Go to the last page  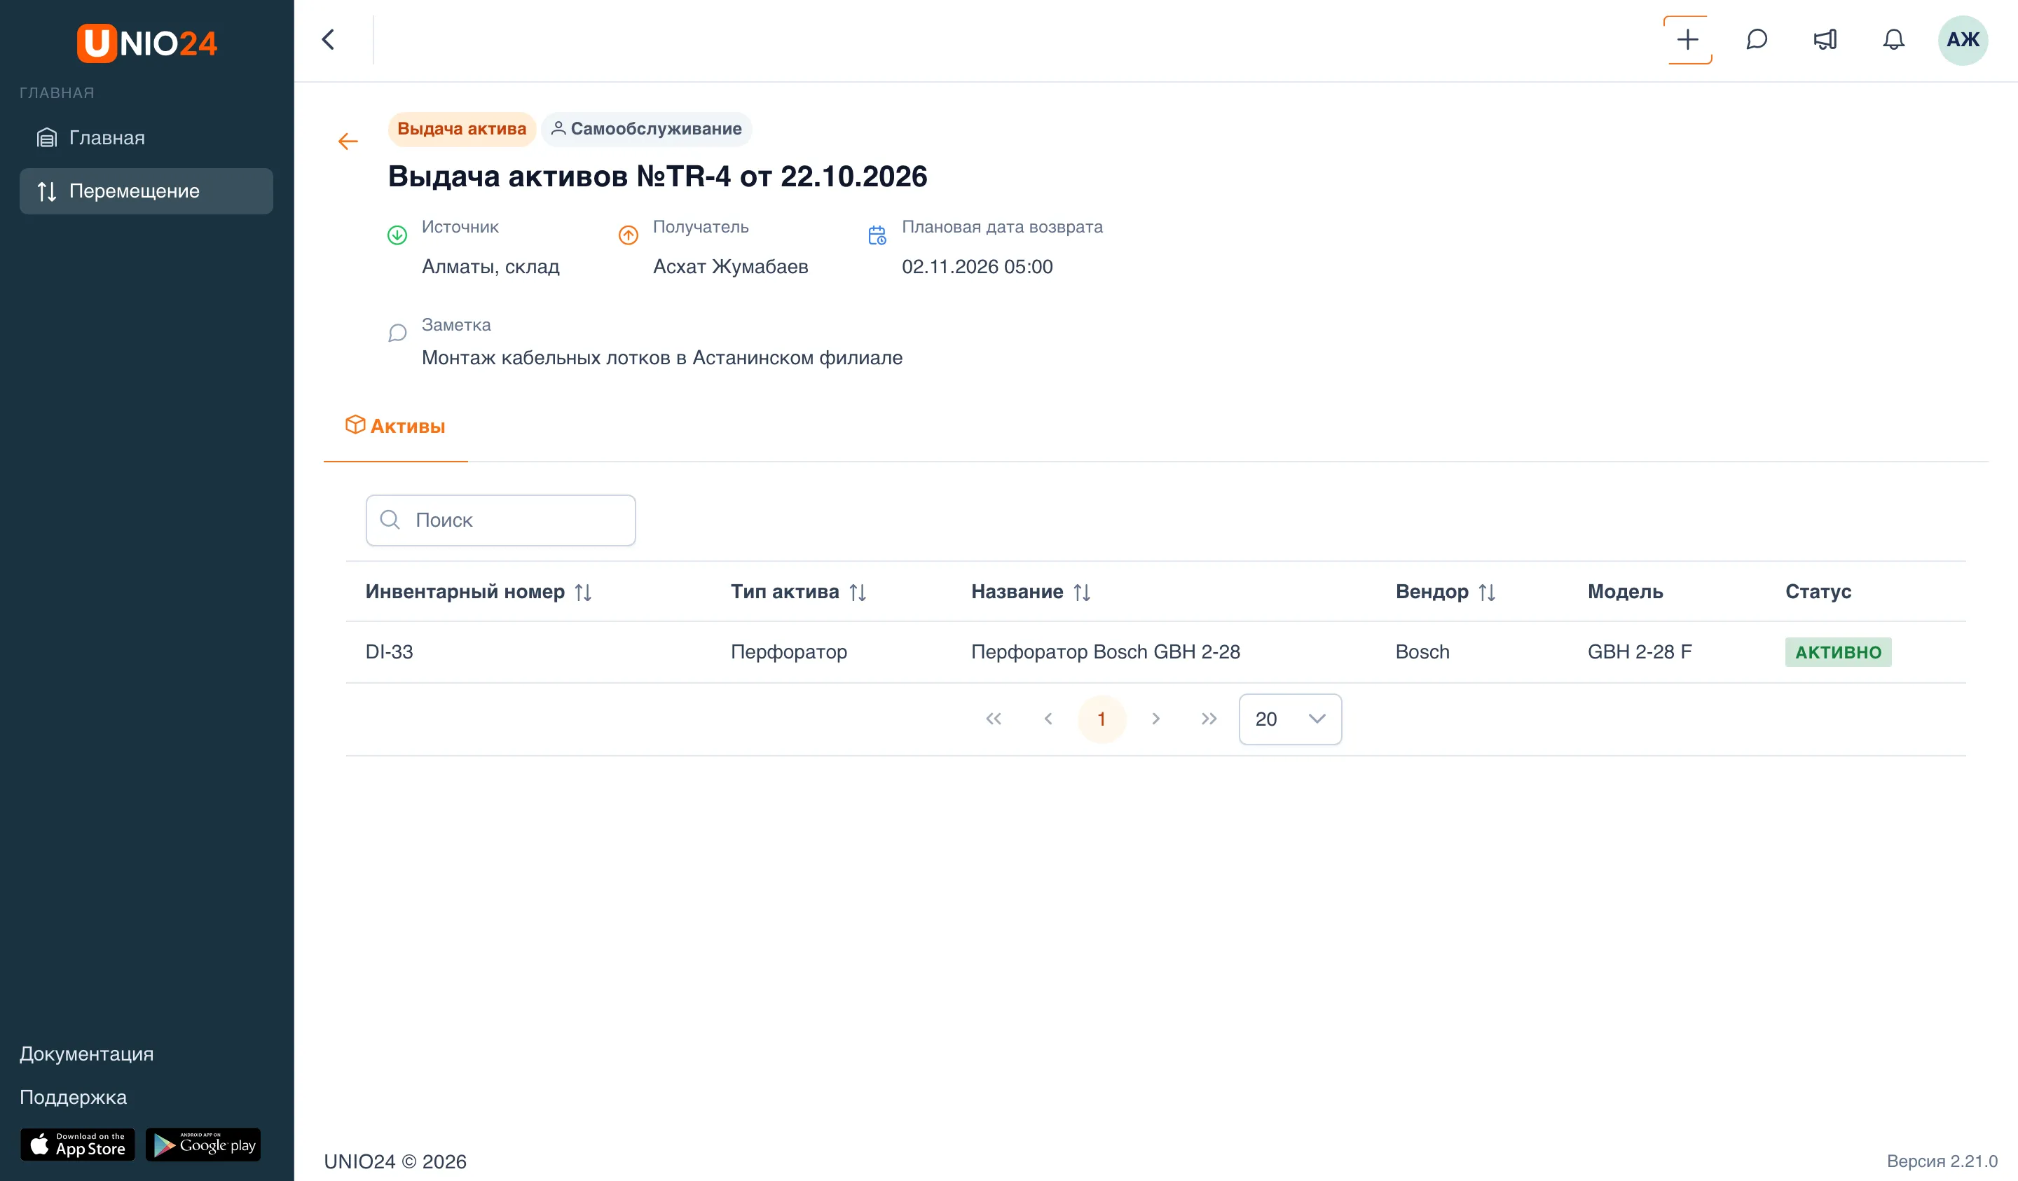(1209, 719)
